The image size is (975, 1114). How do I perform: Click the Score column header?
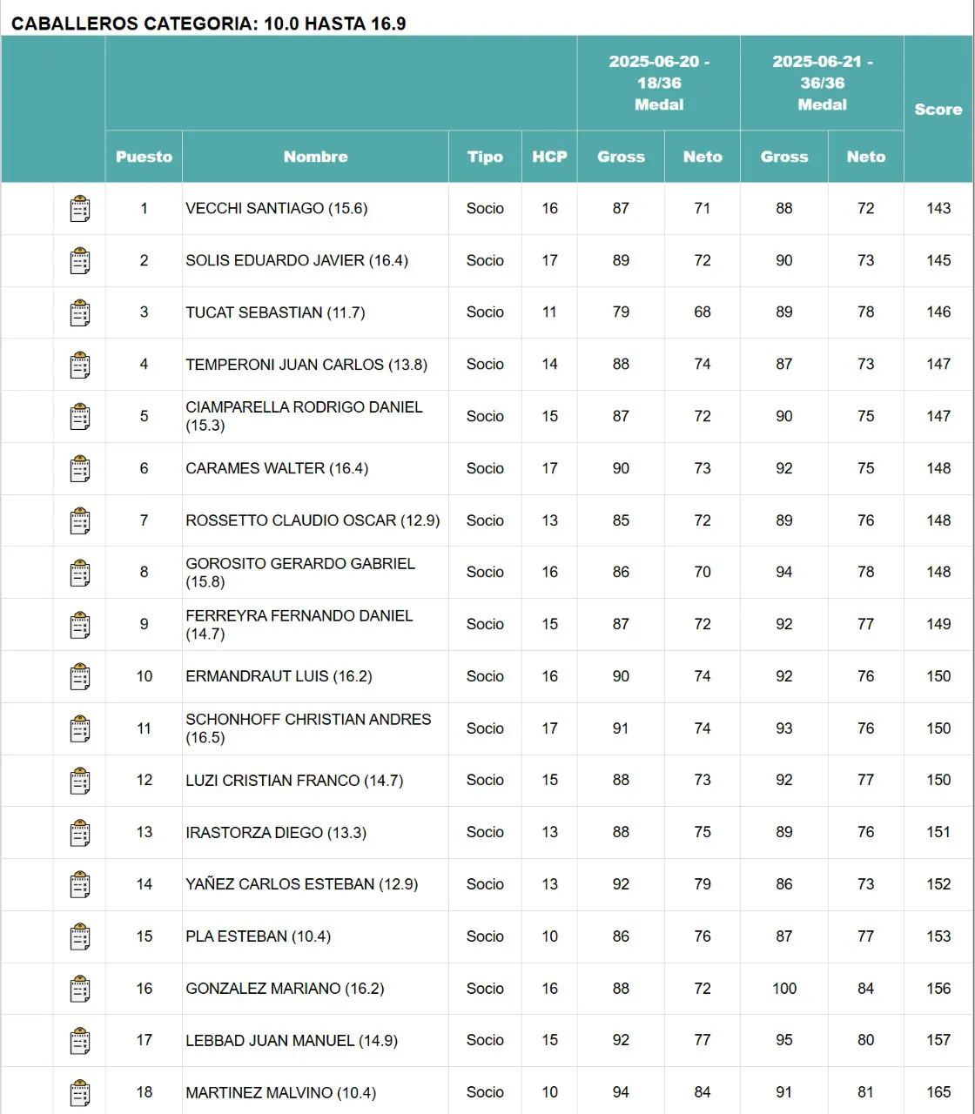[938, 110]
